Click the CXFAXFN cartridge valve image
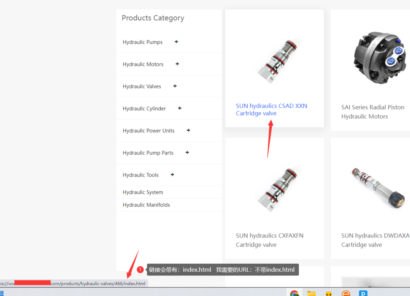This screenshot has width=410, height=296. click(x=277, y=189)
